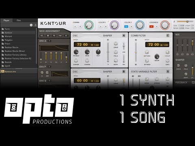This screenshot has height=146, width=195.
Task: Click the ENV A attack slider handle
Action: (x=41, y=59)
